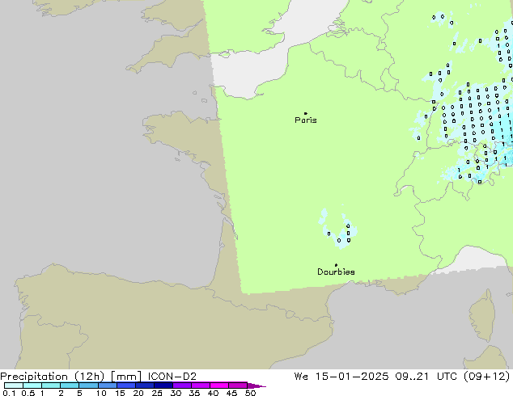The image size is (513, 396).
Task: Click the 'We' weekday abbreviation
Action: 301,377
